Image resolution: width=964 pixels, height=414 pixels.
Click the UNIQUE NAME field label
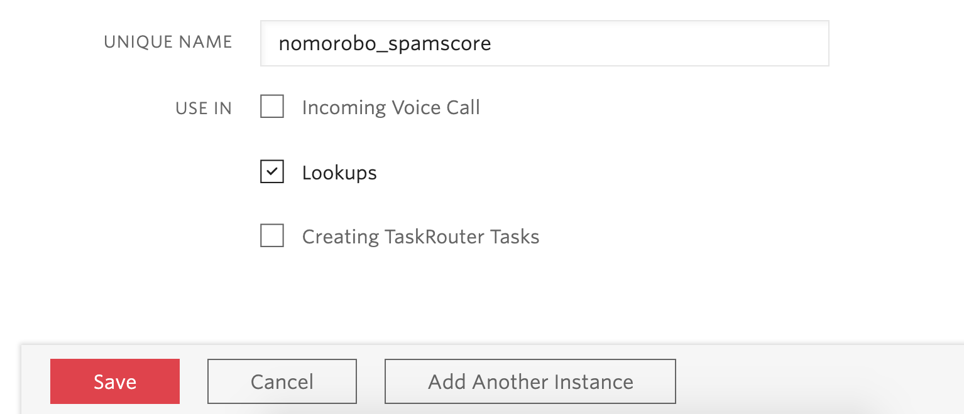click(x=168, y=42)
